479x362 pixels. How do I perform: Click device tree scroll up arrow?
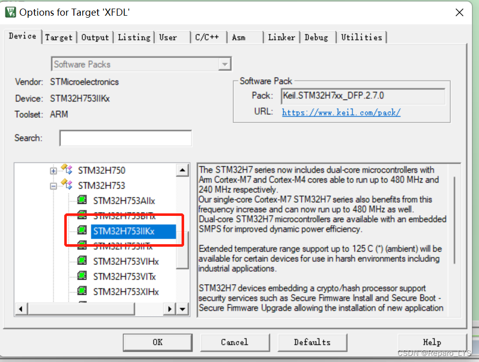point(183,170)
